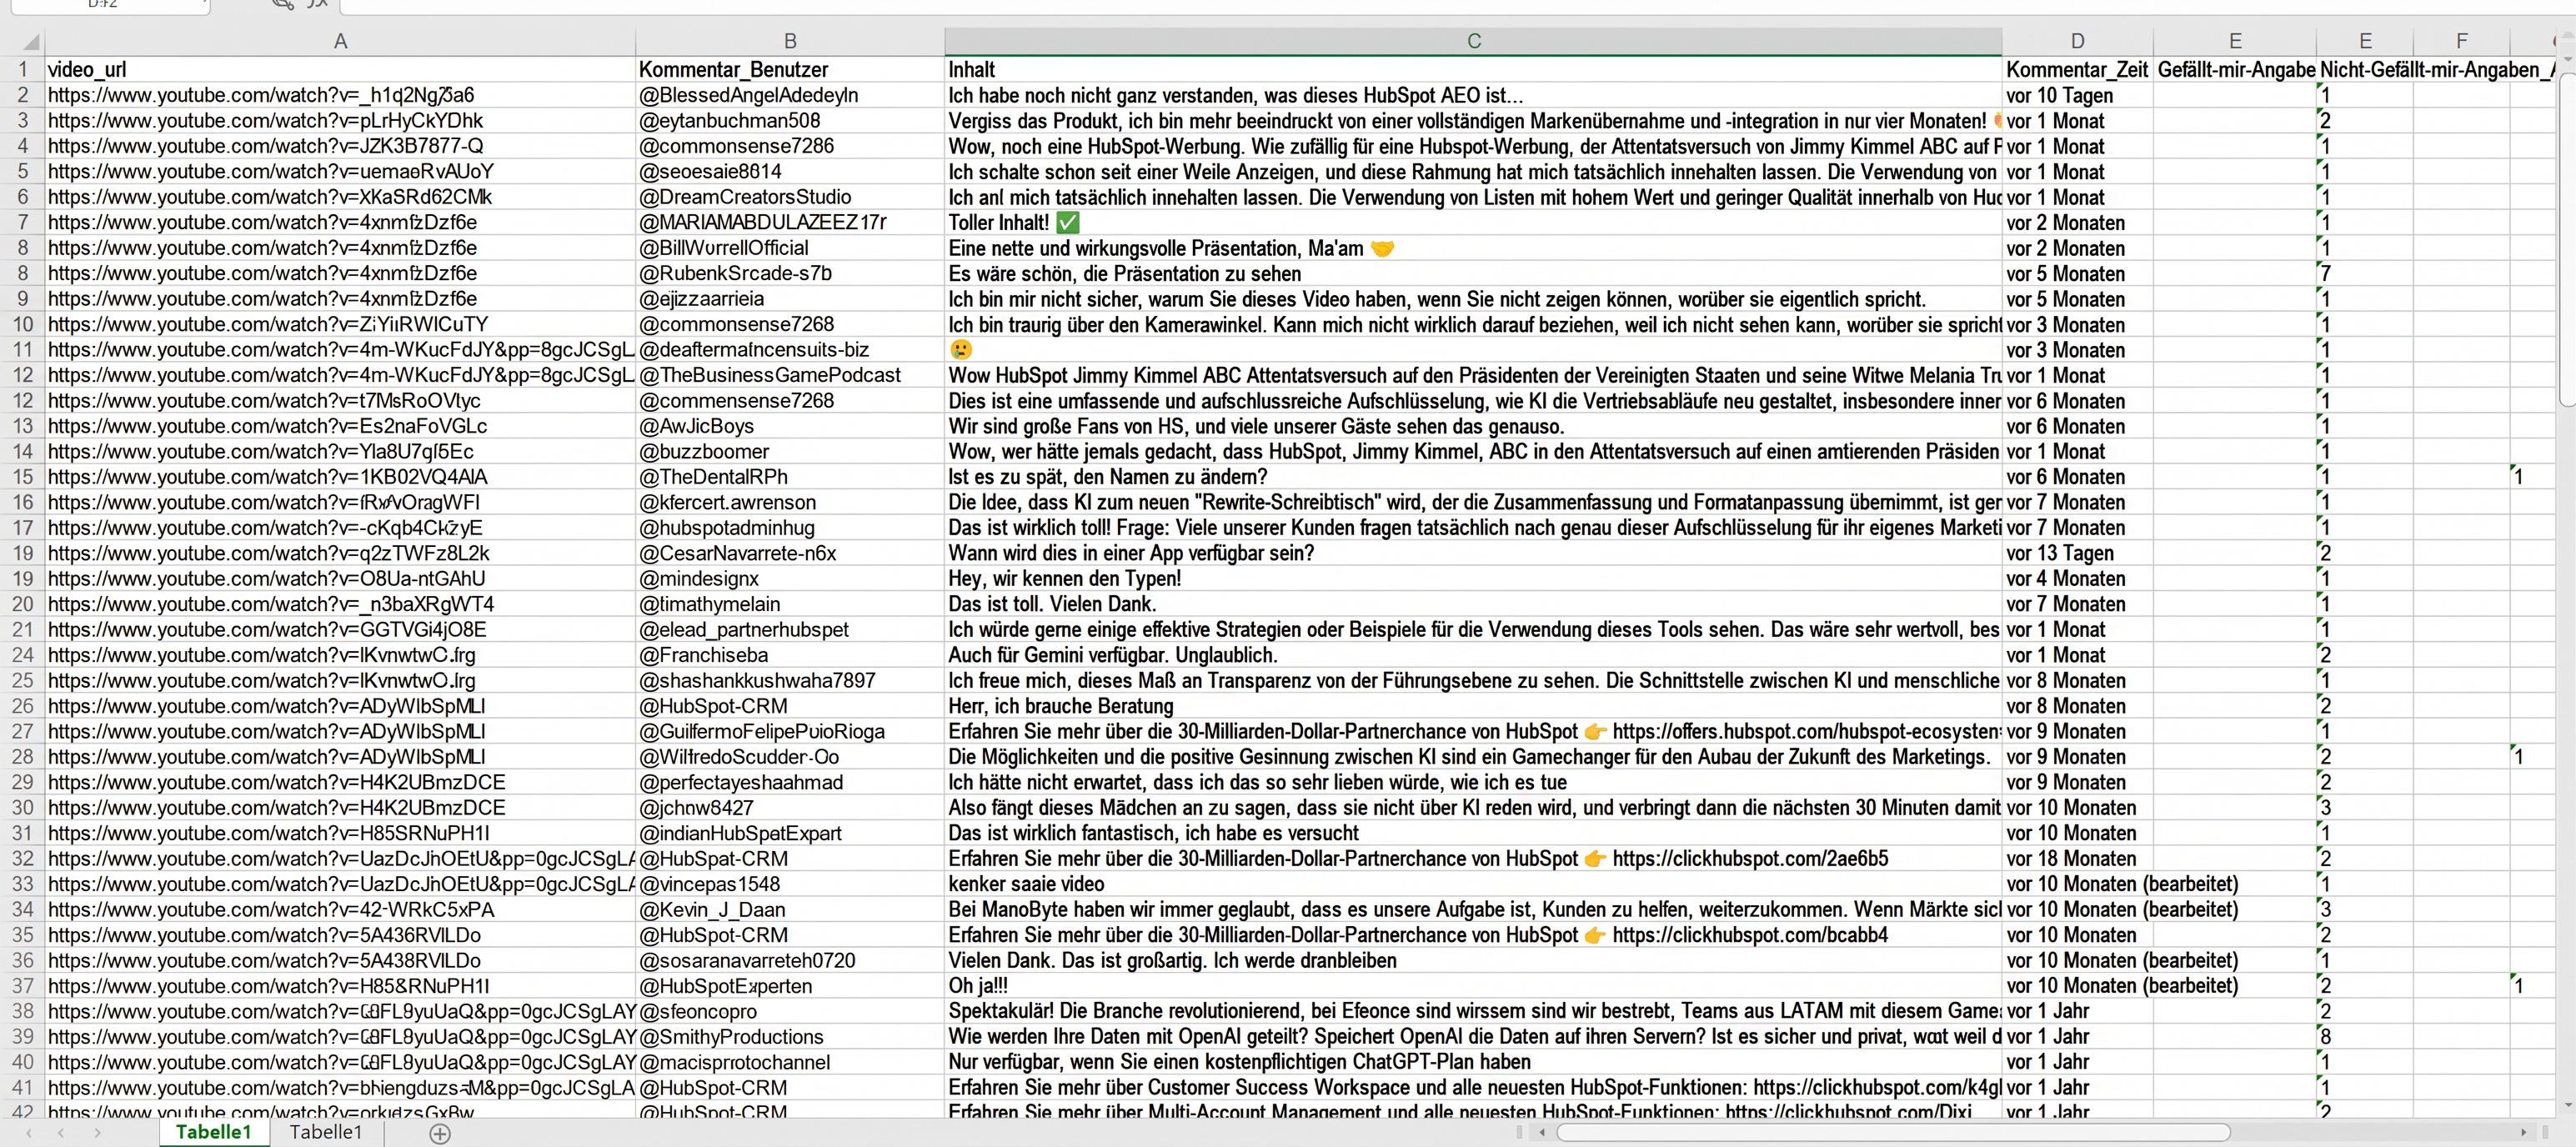Select cell @TheBusinessGamePodcast

point(790,375)
